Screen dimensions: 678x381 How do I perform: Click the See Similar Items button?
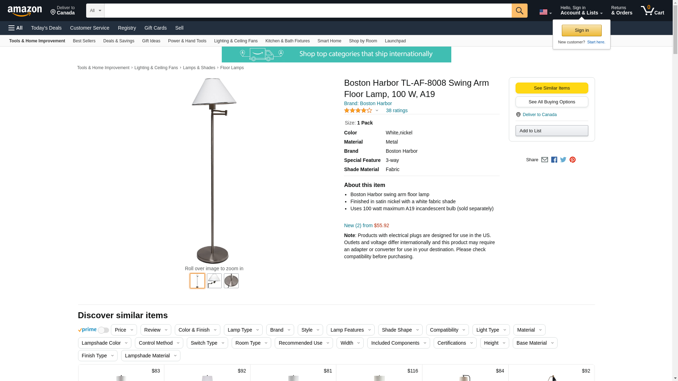(552, 88)
